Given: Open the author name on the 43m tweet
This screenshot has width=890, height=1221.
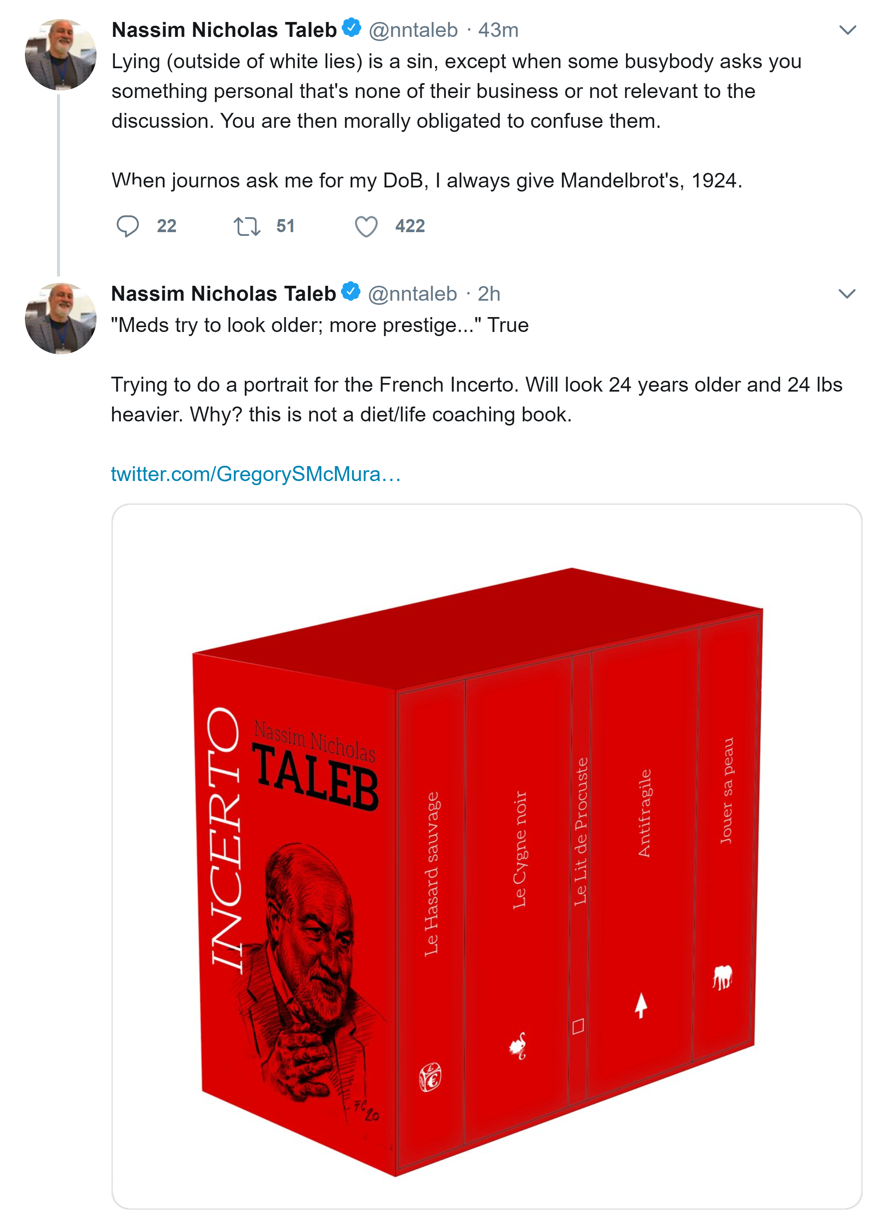Looking at the screenshot, I should pos(224,30).
